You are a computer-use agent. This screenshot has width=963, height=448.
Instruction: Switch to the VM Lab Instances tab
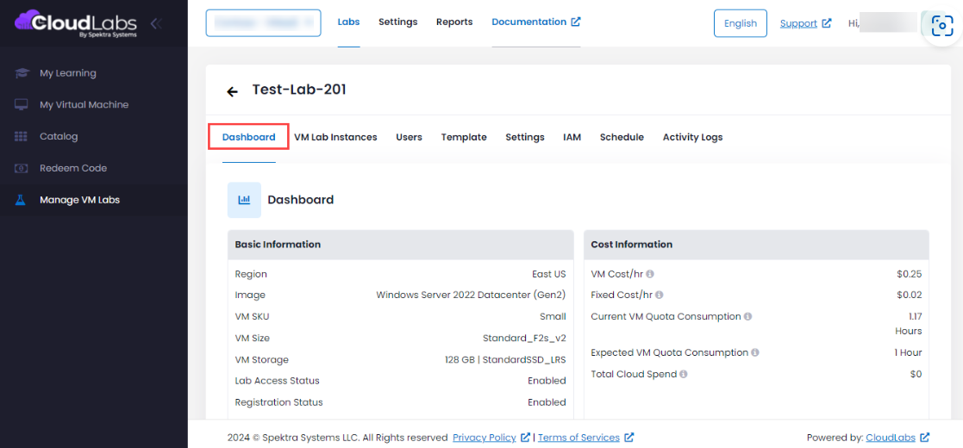[x=335, y=137]
